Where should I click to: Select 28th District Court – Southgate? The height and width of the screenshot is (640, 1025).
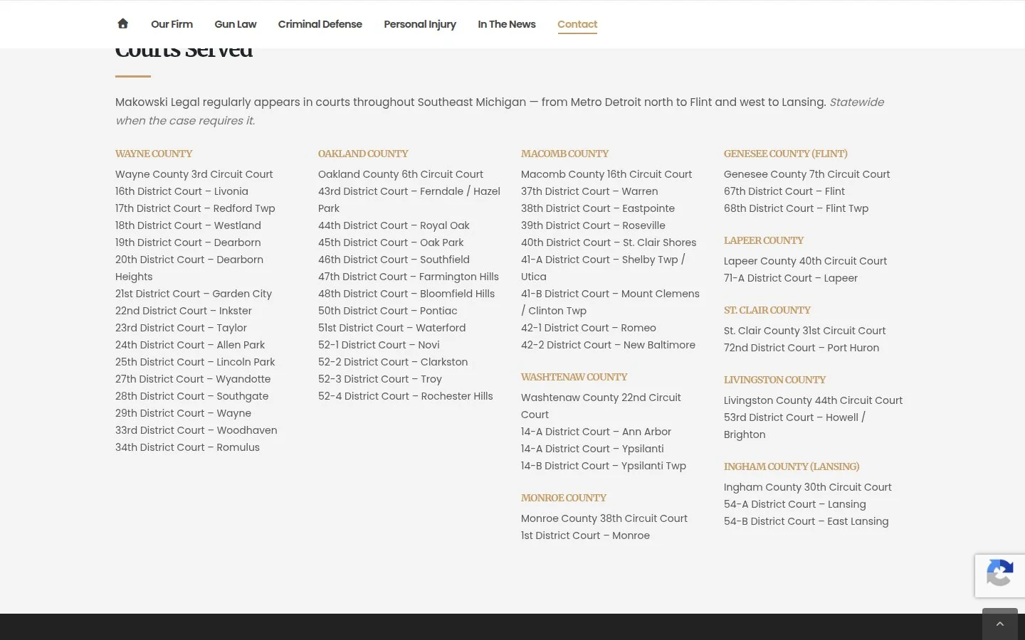pos(192,396)
